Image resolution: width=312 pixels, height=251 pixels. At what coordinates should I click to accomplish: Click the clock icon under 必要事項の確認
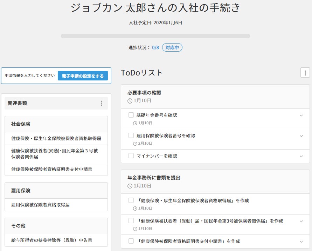130,101
